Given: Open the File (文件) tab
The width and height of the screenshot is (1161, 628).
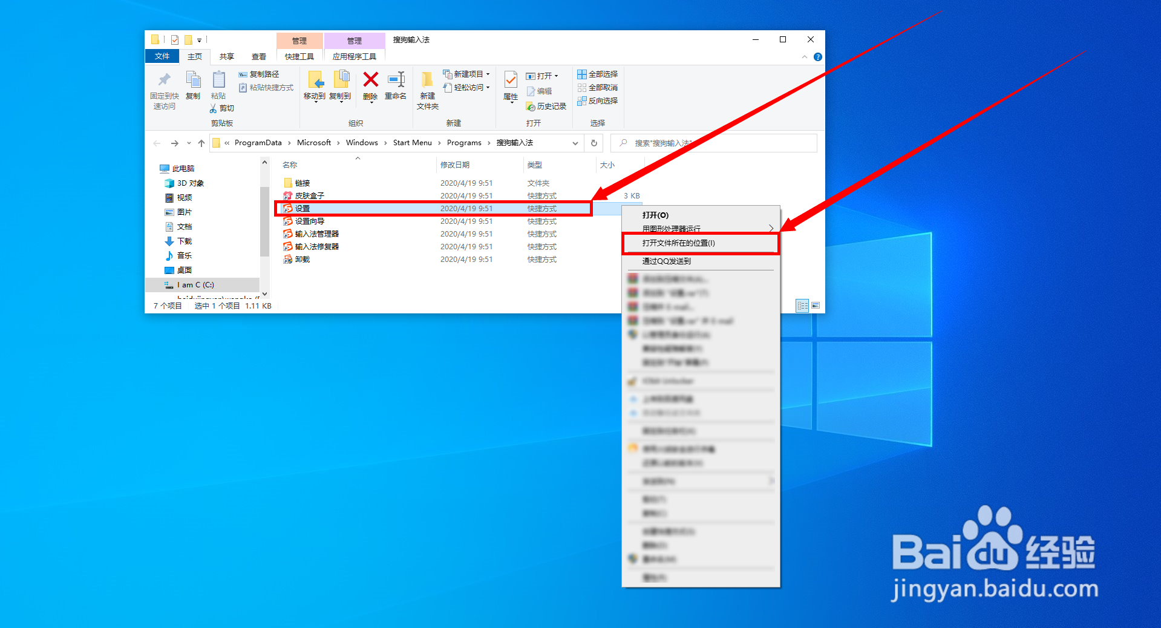Looking at the screenshot, I should point(162,56).
